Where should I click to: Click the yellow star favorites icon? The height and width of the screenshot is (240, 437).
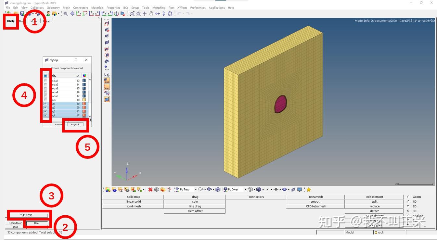(309, 189)
